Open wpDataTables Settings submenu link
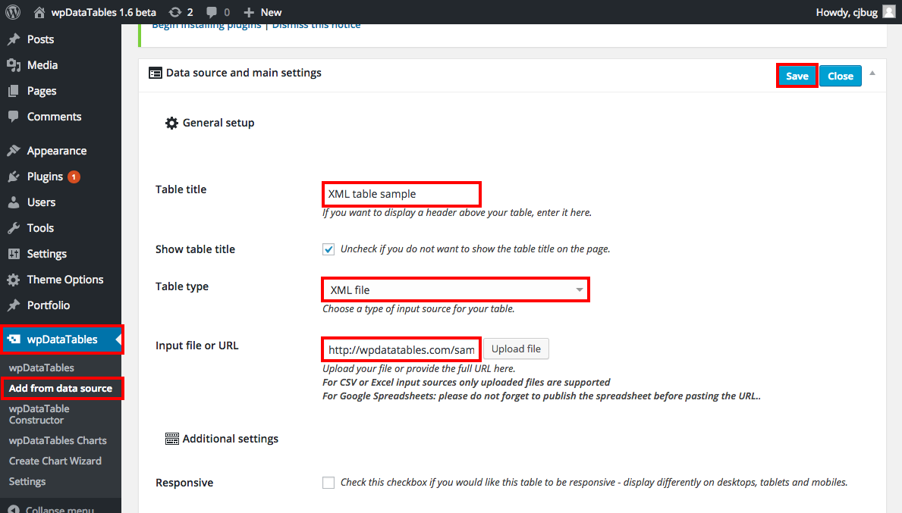 click(x=27, y=481)
